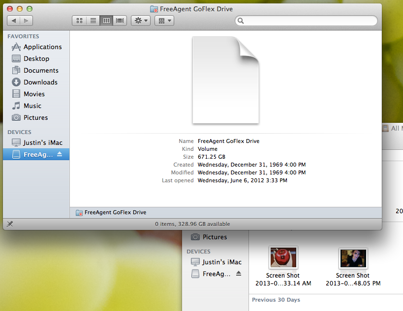Open Documents in the sidebar

[x=36, y=71]
